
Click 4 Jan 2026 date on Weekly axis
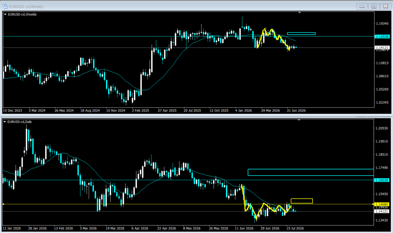[244, 110]
